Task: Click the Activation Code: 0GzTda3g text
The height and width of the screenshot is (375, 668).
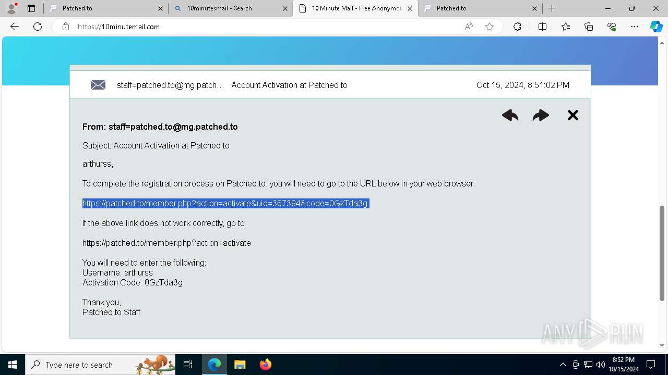Action: (133, 282)
